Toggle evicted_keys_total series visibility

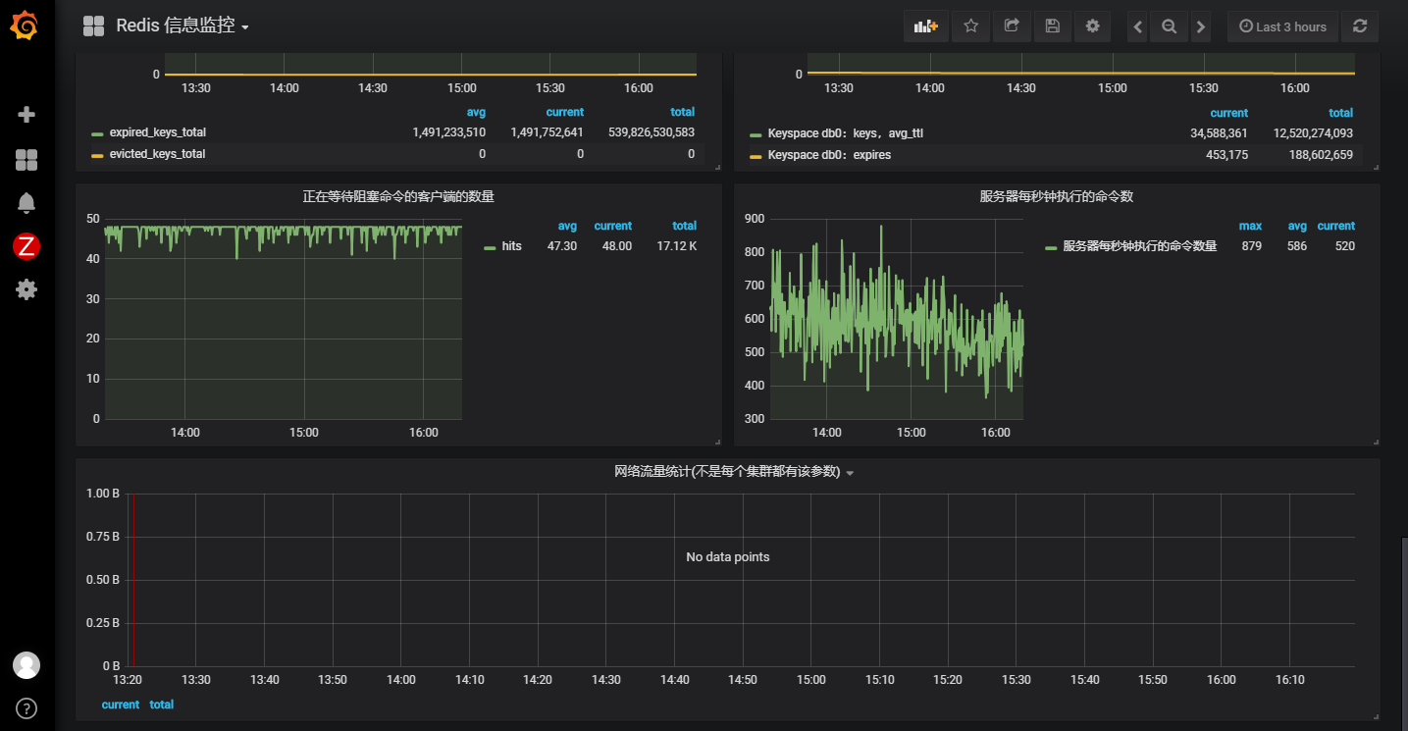tap(157, 154)
